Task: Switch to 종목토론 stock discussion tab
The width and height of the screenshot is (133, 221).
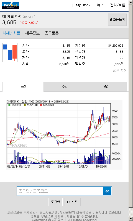Action: click(x=52, y=33)
